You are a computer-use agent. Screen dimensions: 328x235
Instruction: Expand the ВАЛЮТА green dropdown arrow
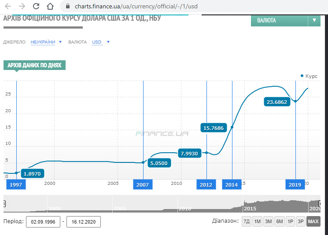point(314,20)
